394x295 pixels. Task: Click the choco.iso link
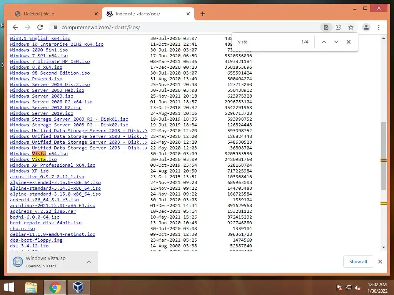(22, 229)
